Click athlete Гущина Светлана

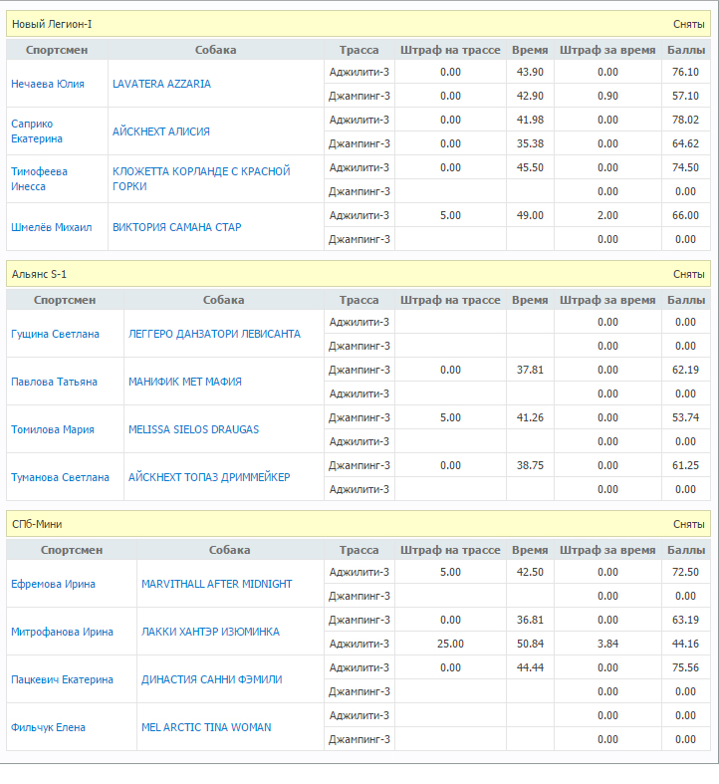click(x=55, y=335)
